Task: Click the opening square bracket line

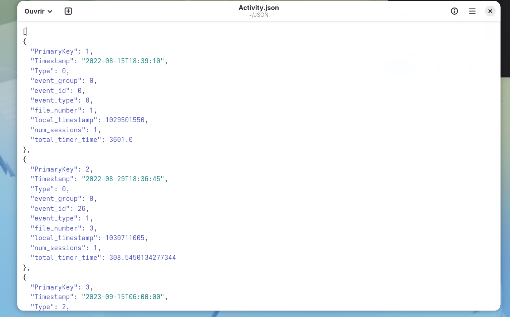Action: coord(25,32)
